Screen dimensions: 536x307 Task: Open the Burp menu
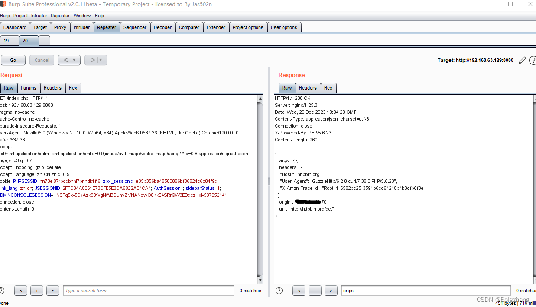[x=5, y=16]
